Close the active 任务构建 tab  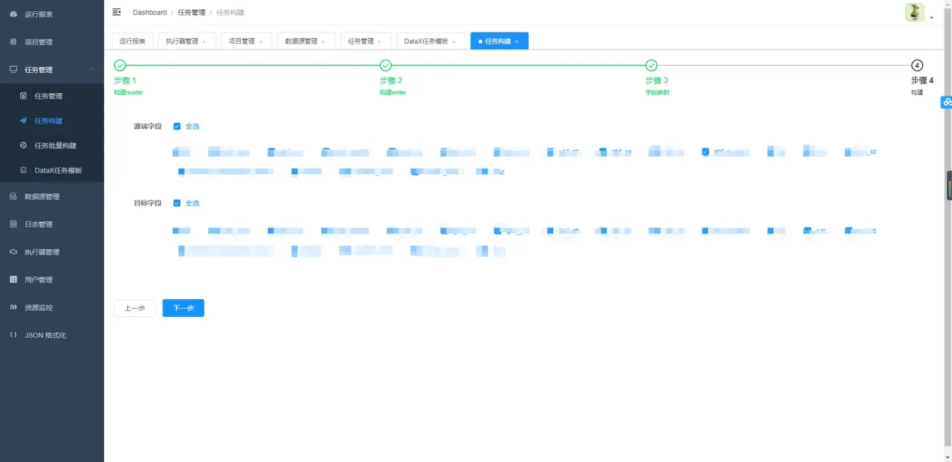point(516,41)
